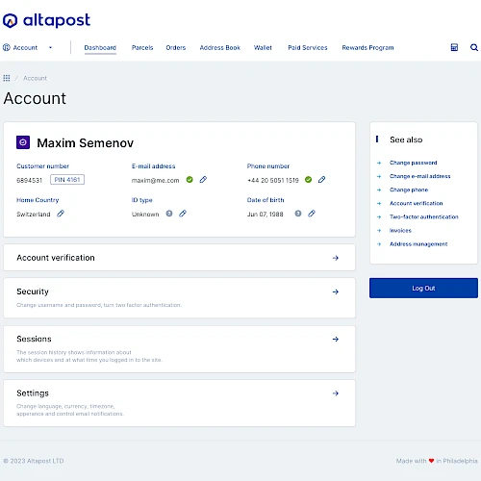481x481 pixels.
Task: Click the Sessions heading
Action: coord(34,339)
